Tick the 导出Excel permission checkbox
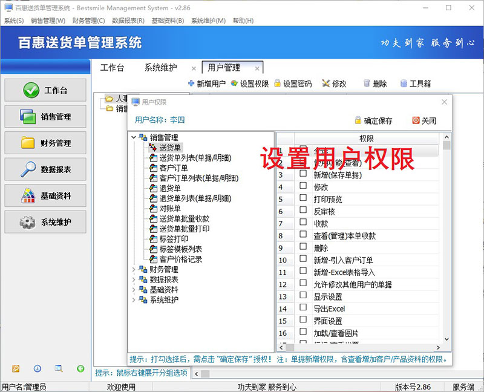 (x=303, y=309)
